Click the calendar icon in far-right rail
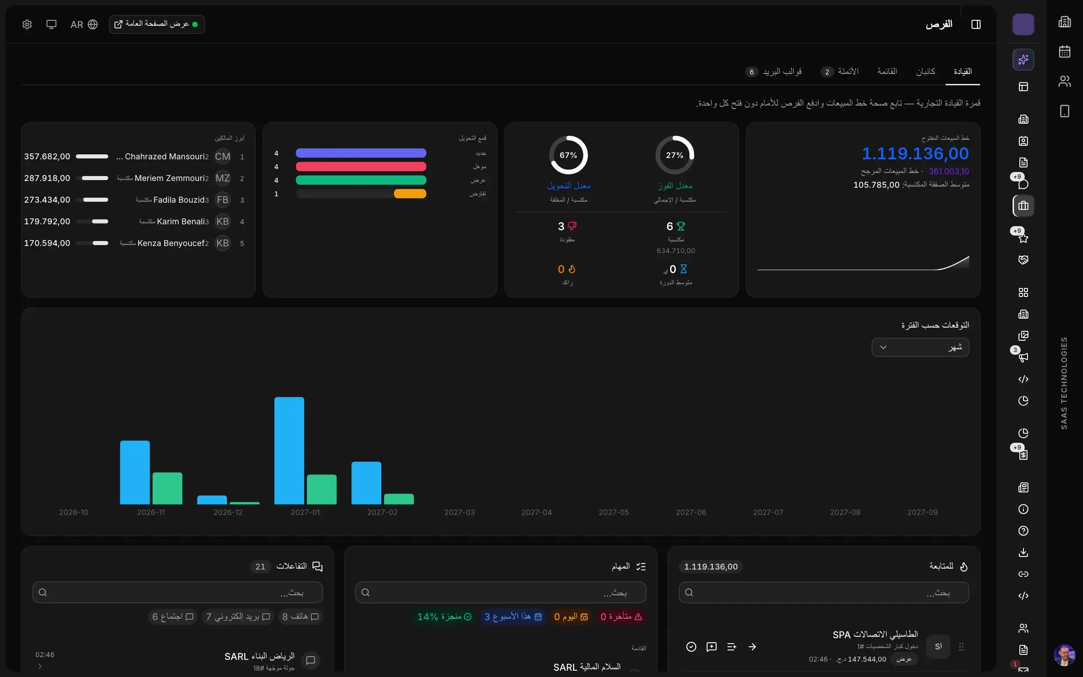This screenshot has width=1083, height=677. [1064, 51]
